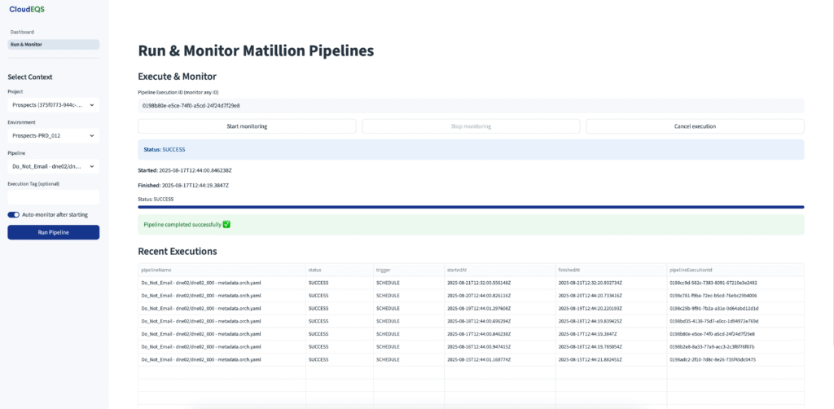This screenshot has height=409, width=834.
Task: Open the Project dropdown showing Prospects
Action: click(x=53, y=105)
